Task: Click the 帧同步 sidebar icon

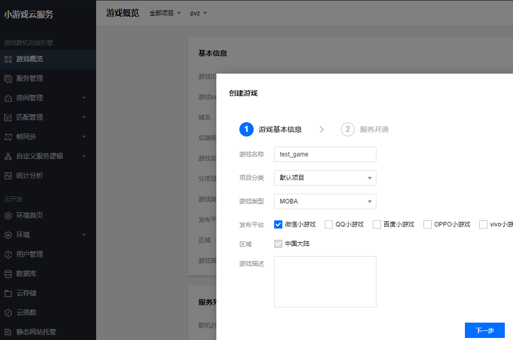Action: pos(8,137)
